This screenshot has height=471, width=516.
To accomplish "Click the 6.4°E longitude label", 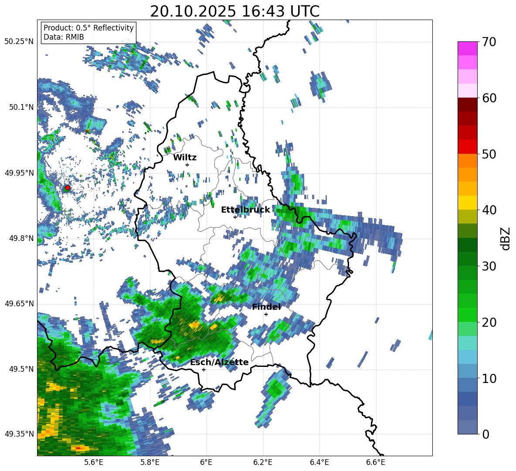I will click(x=319, y=462).
